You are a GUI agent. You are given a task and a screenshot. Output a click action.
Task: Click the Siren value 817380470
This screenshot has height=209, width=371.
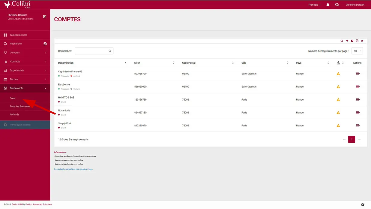(140, 126)
